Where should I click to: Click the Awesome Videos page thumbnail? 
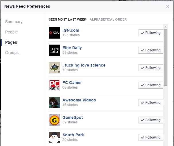pos(54,103)
